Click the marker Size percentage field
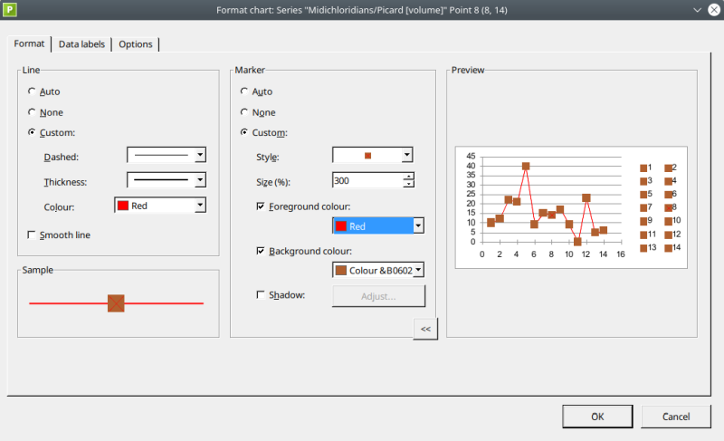 (367, 180)
